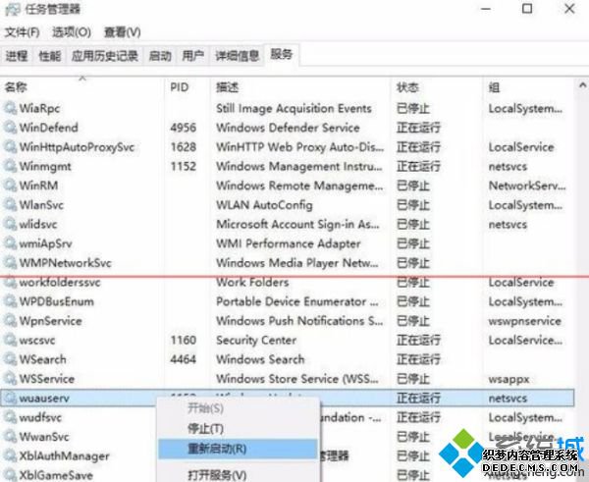Screen dimensions: 589x482
Task: Select the WinDefend service name
Action: point(48,128)
